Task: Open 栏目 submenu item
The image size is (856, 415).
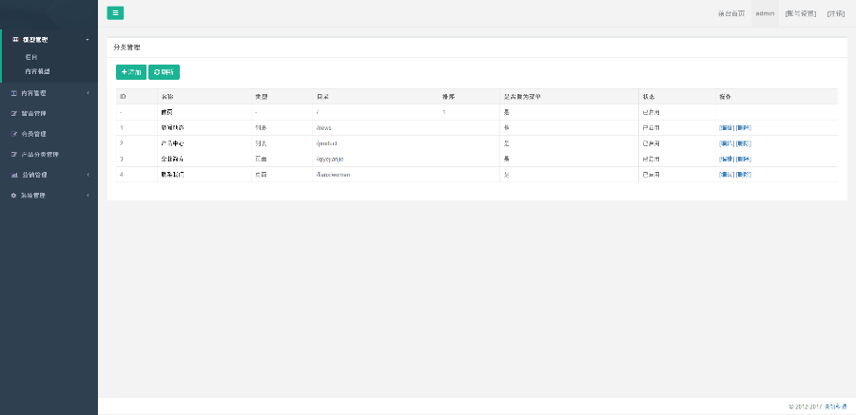Action: [x=31, y=57]
